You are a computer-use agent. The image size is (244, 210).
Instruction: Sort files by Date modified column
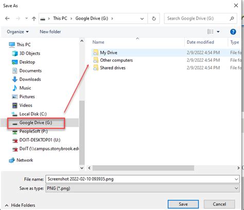click(200, 42)
